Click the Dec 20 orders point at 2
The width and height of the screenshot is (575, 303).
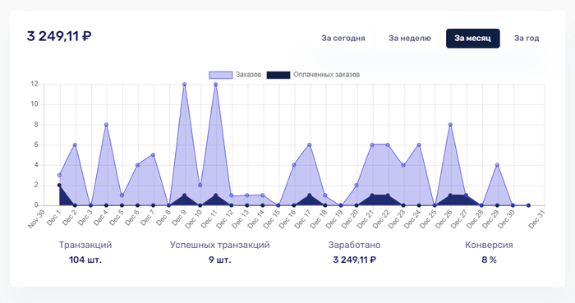(356, 186)
